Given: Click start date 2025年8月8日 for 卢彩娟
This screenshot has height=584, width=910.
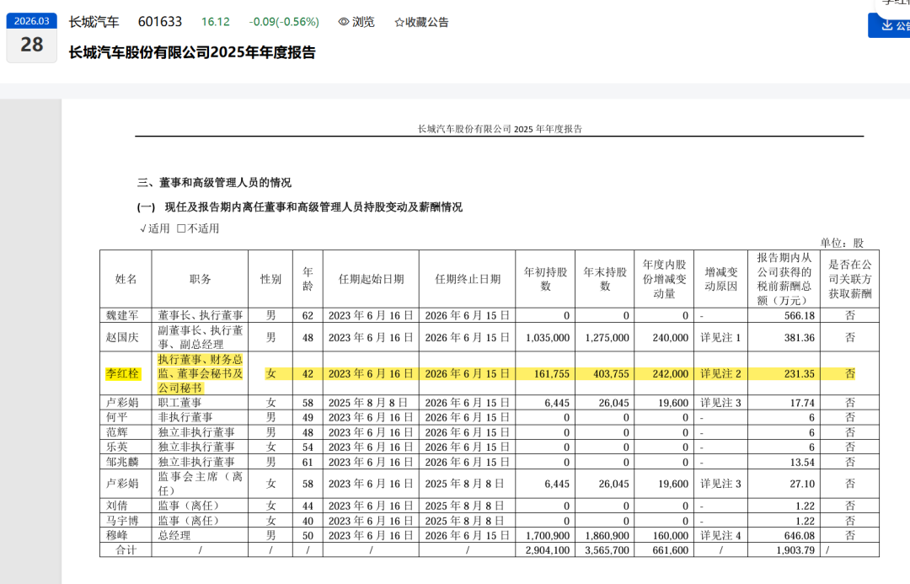Looking at the screenshot, I should [368, 403].
